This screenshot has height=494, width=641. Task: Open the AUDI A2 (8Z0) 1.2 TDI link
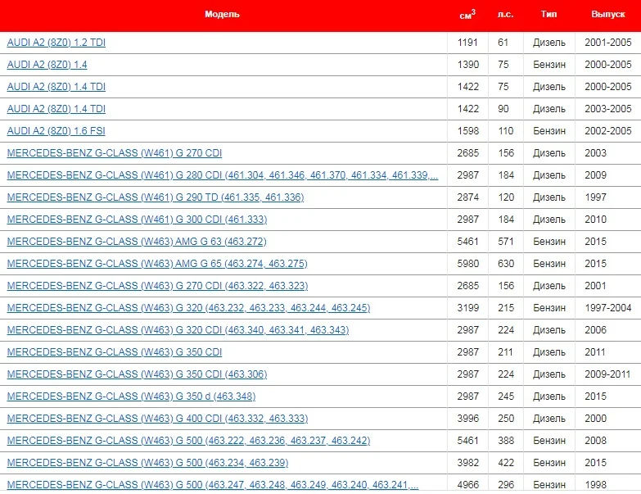coord(56,43)
